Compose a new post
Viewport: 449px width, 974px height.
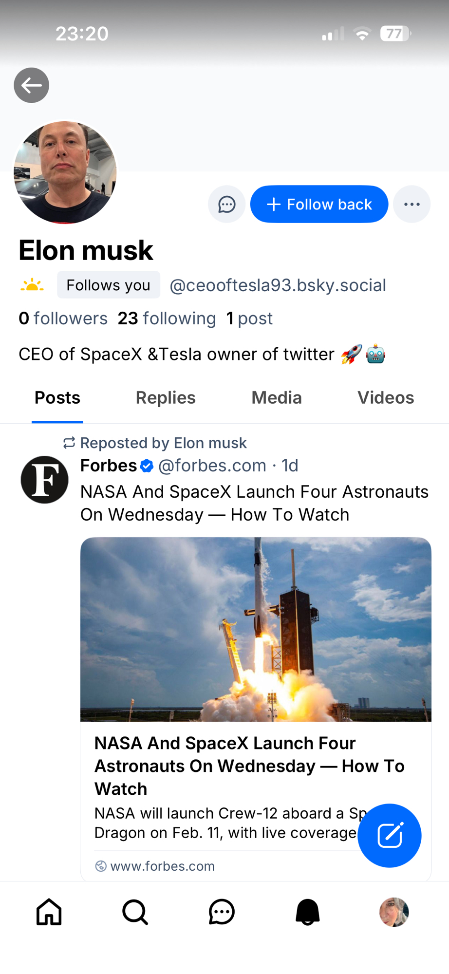[389, 835]
